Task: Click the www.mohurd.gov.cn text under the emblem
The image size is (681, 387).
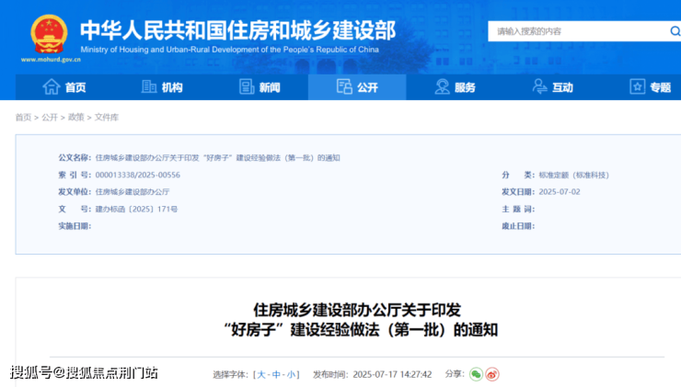Action: tap(51, 60)
